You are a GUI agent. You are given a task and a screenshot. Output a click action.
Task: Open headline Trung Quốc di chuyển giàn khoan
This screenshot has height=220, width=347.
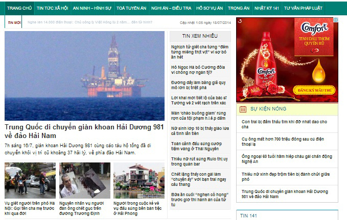click(x=84, y=131)
